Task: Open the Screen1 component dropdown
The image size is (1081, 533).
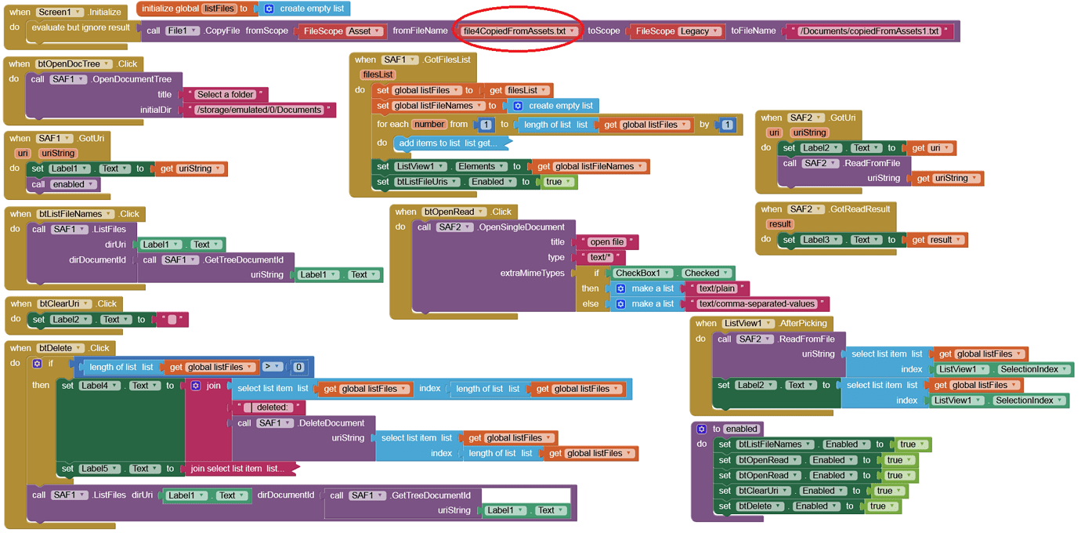Action: click(x=79, y=13)
